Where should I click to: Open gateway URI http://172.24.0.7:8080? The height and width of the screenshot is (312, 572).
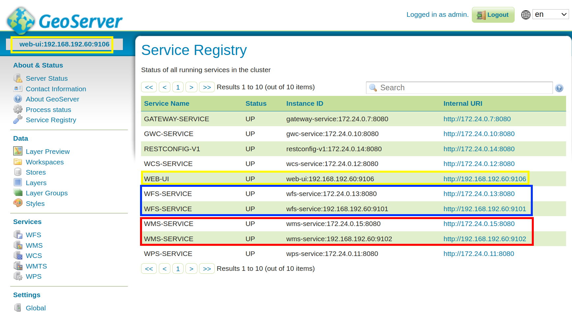click(477, 119)
